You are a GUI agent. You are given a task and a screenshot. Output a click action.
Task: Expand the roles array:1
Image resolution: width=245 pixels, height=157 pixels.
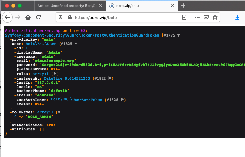(x=55, y=73)
